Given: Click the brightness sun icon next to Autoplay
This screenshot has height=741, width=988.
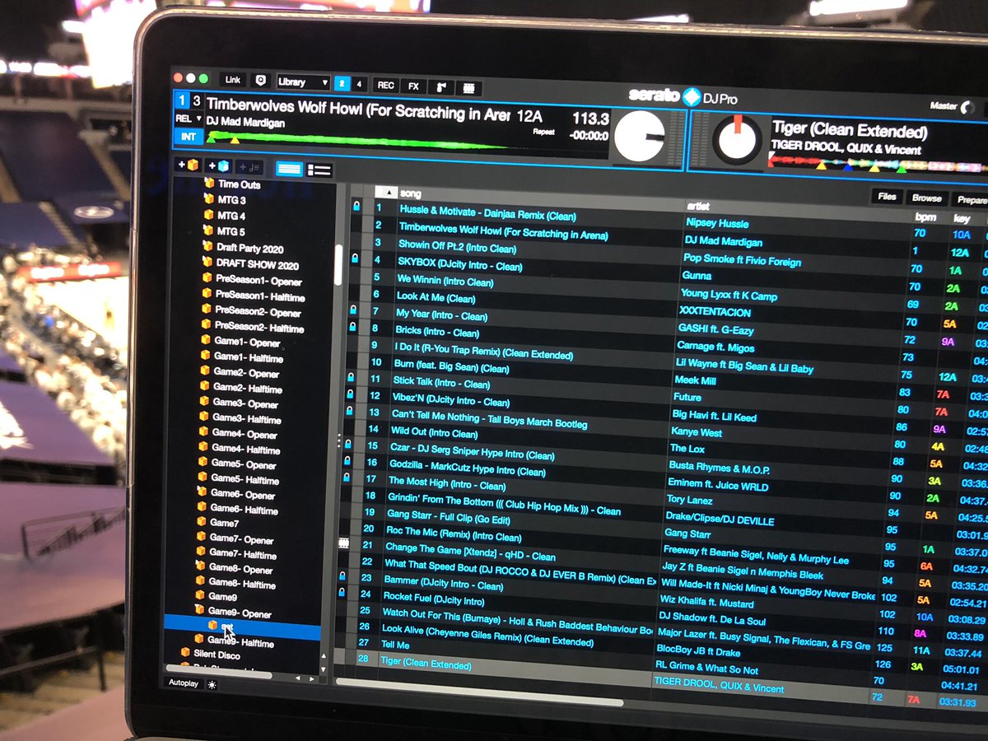Looking at the screenshot, I should pos(212,684).
